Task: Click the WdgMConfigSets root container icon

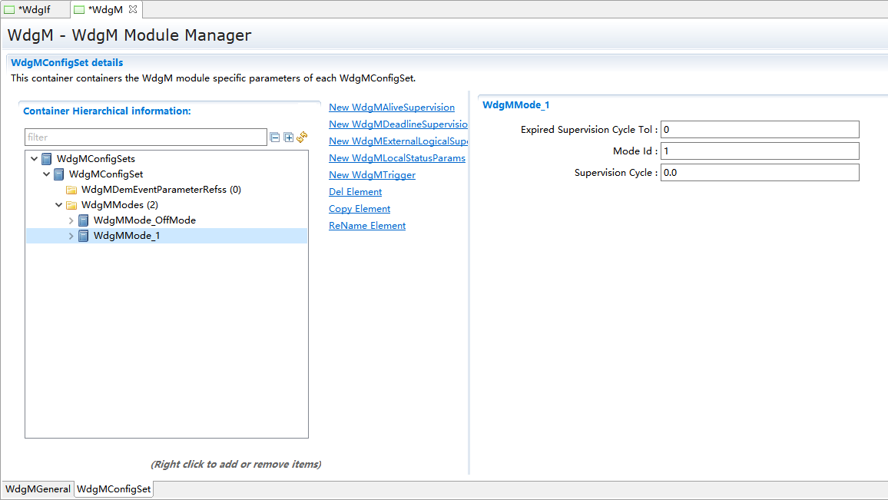Action: pyautogui.click(x=47, y=159)
